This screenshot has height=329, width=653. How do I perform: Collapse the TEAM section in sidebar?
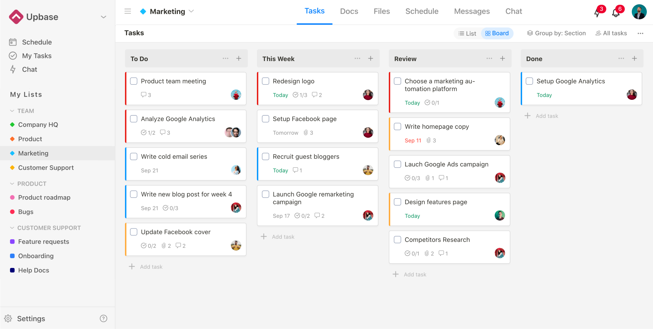click(x=12, y=110)
